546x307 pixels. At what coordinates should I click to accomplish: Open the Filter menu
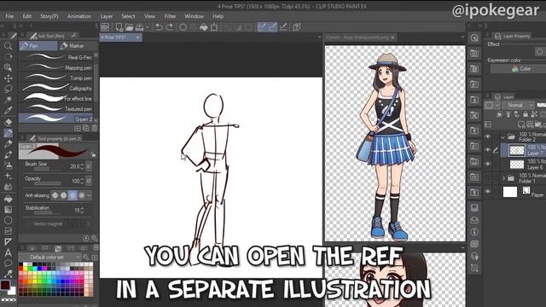coord(170,16)
